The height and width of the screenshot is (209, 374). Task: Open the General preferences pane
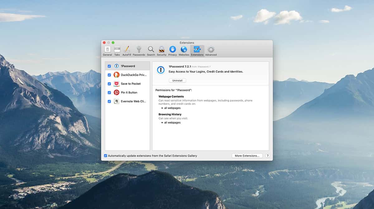pos(107,51)
